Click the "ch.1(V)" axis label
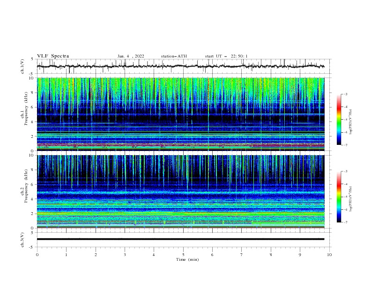371x286 pixels. click(22, 66)
